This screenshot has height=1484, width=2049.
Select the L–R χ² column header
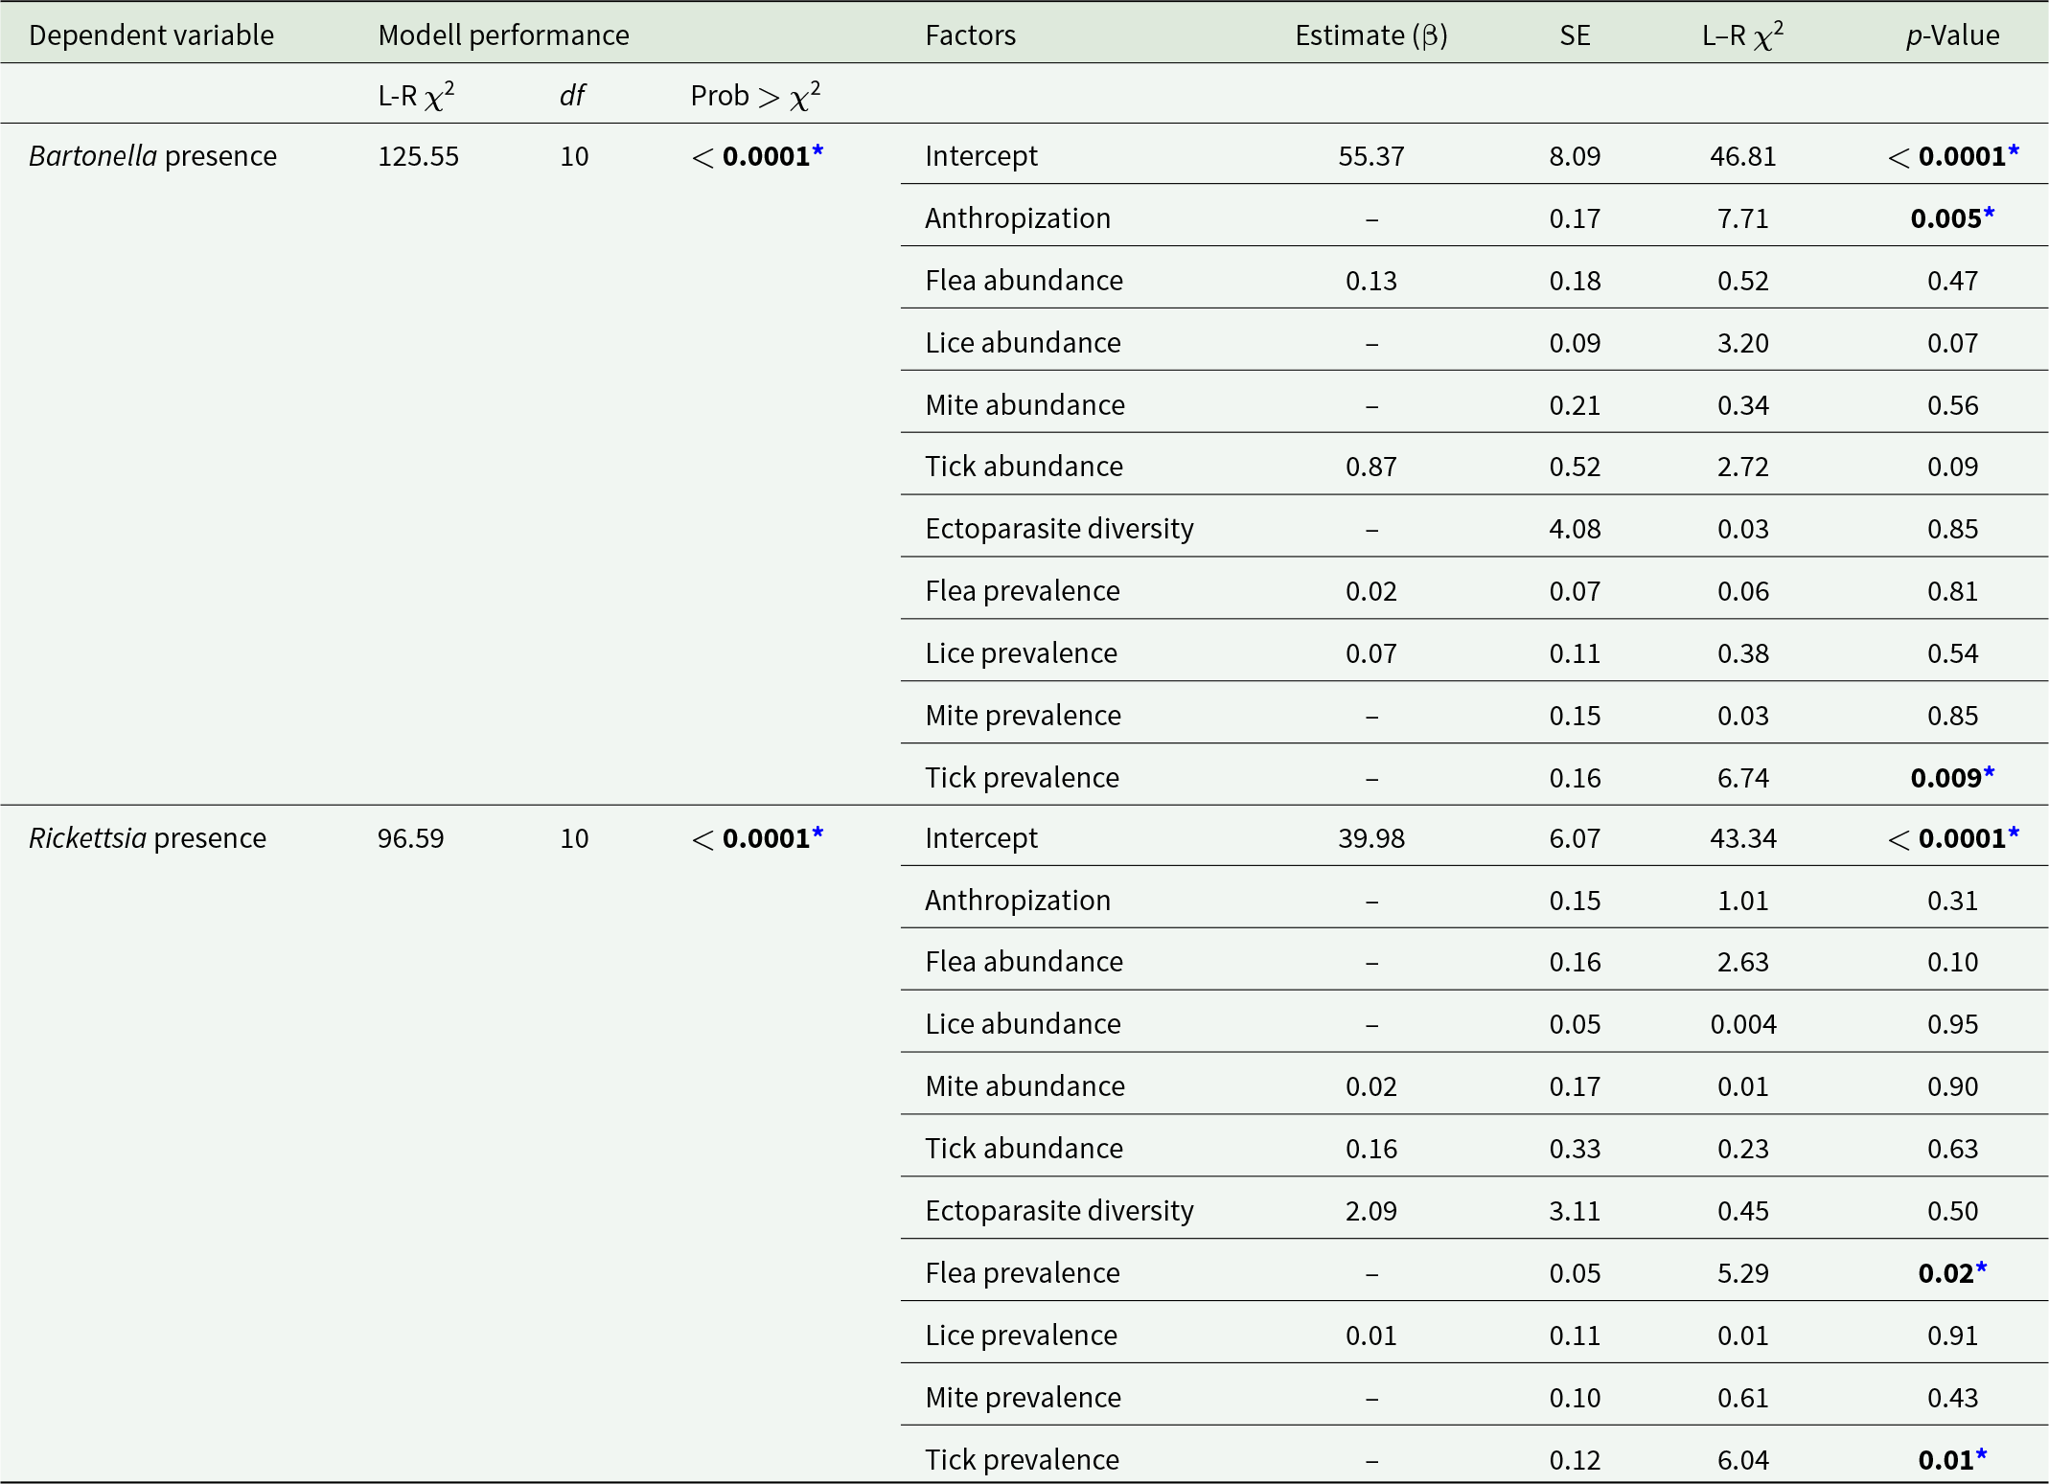point(1743,34)
